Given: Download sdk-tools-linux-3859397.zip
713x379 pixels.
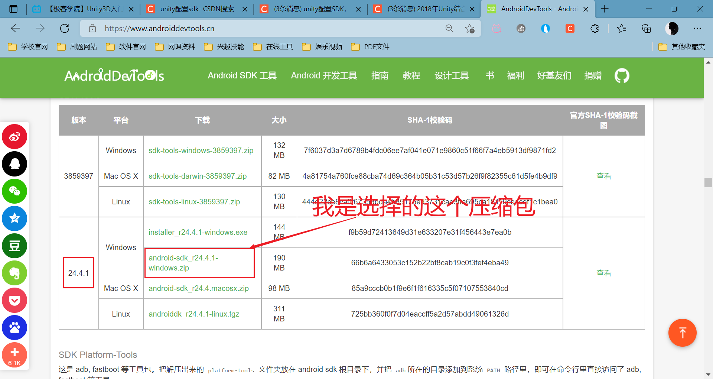Looking at the screenshot, I should pos(194,202).
